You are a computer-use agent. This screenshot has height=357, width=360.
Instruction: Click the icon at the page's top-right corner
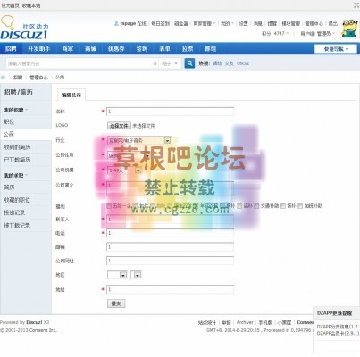[x=356, y=5]
